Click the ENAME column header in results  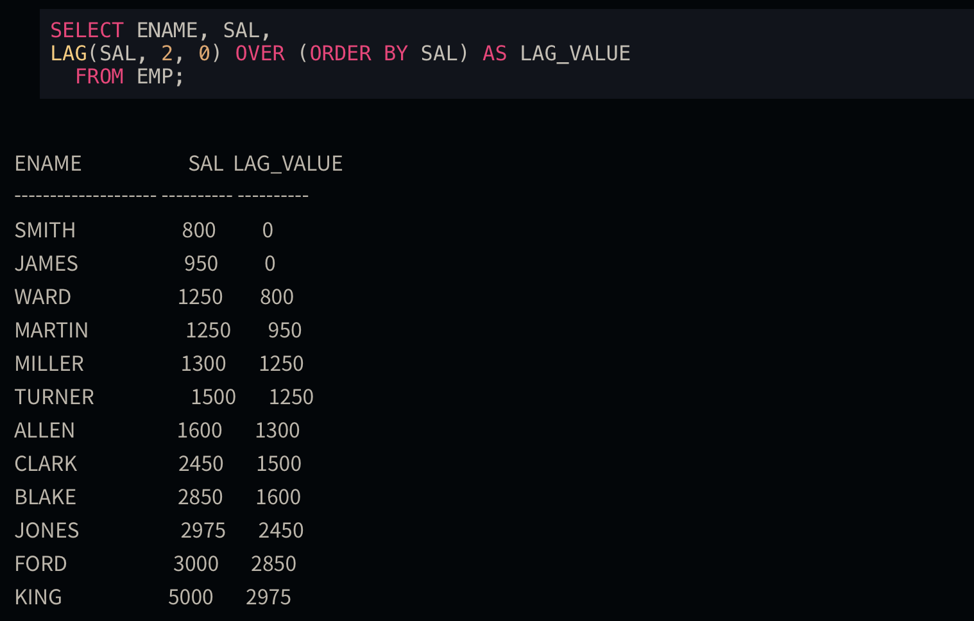[48, 164]
